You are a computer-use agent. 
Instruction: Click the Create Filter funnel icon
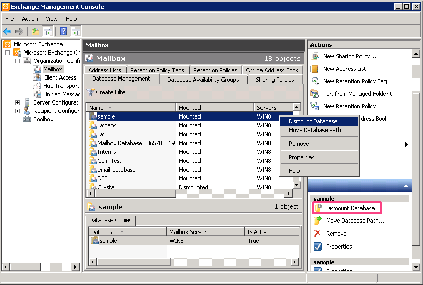coord(90,92)
